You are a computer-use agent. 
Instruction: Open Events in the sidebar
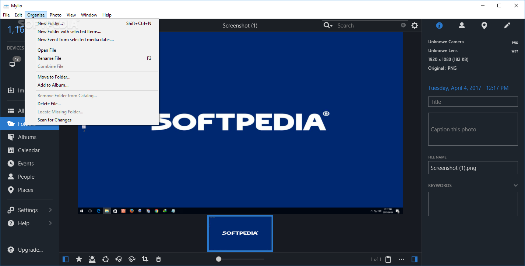click(x=29, y=164)
